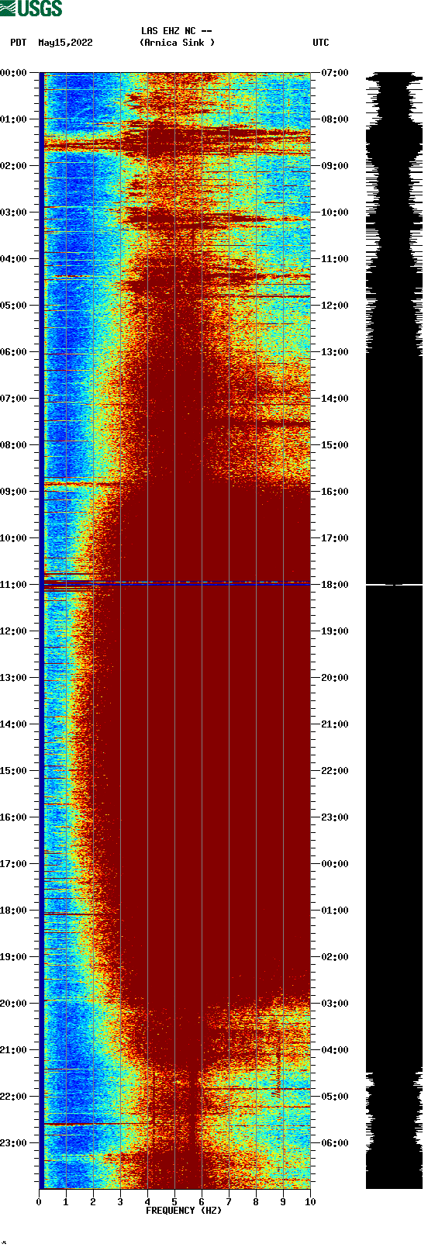Click the 07:00 UTC time label
The width and height of the screenshot is (428, 1251).
click(x=335, y=73)
